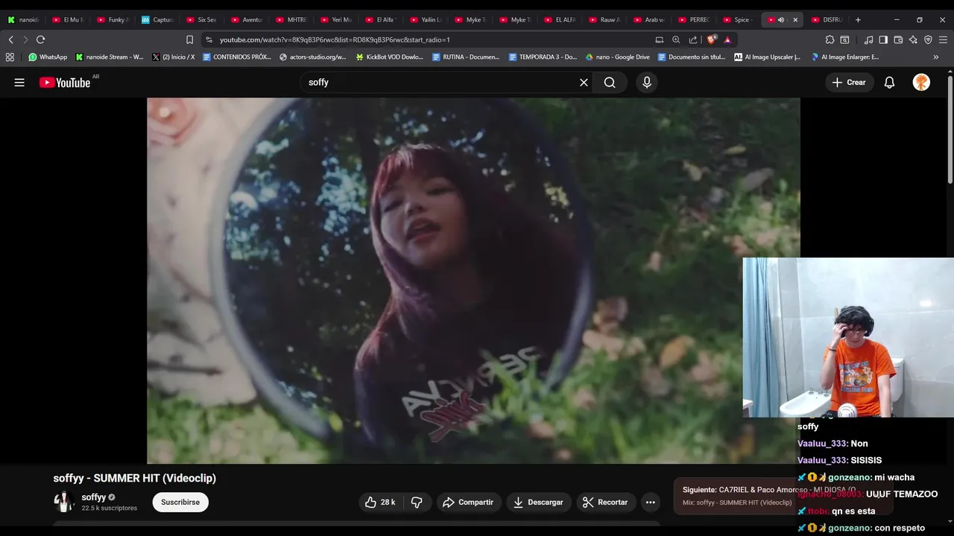Dislike the SUMMER HIT video
This screenshot has height=536, width=954.
pyautogui.click(x=417, y=502)
